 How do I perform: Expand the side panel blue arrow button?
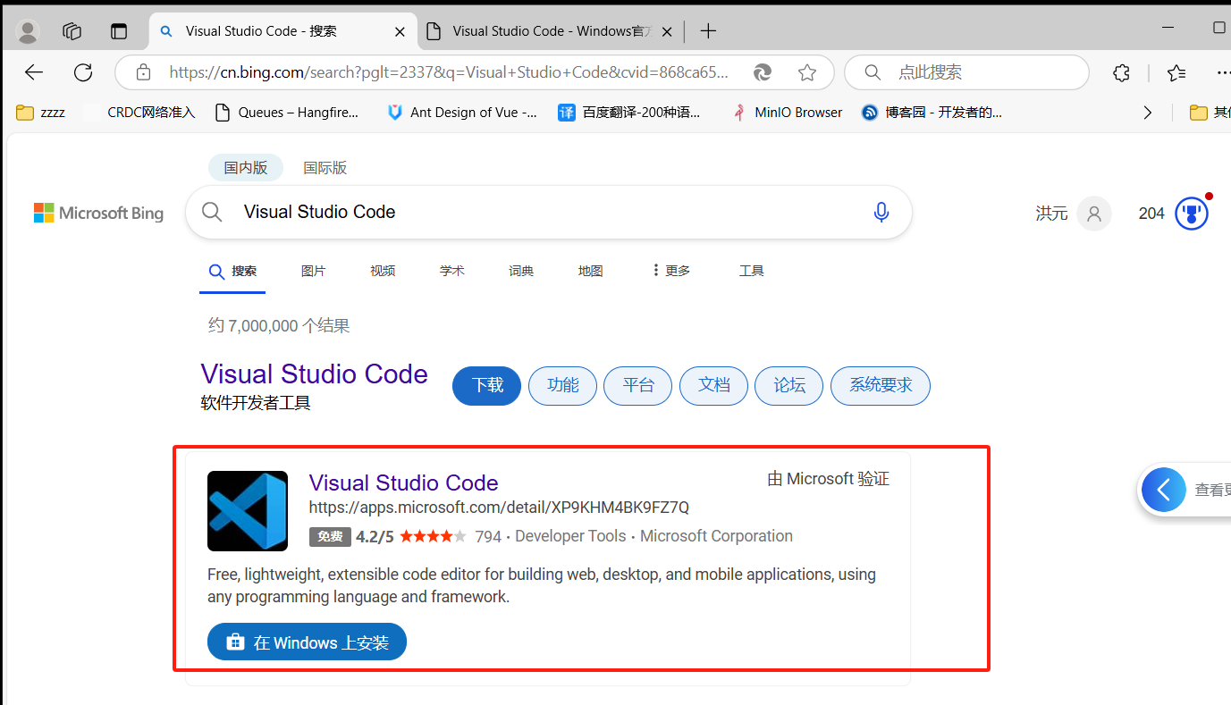point(1164,490)
